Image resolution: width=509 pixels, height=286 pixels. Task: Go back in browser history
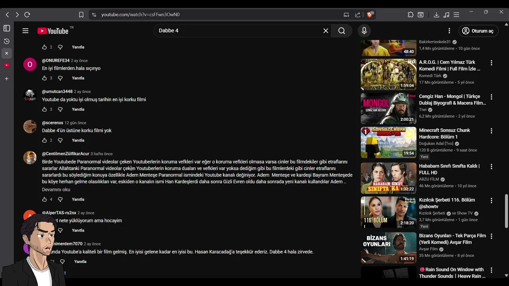(x=7, y=15)
